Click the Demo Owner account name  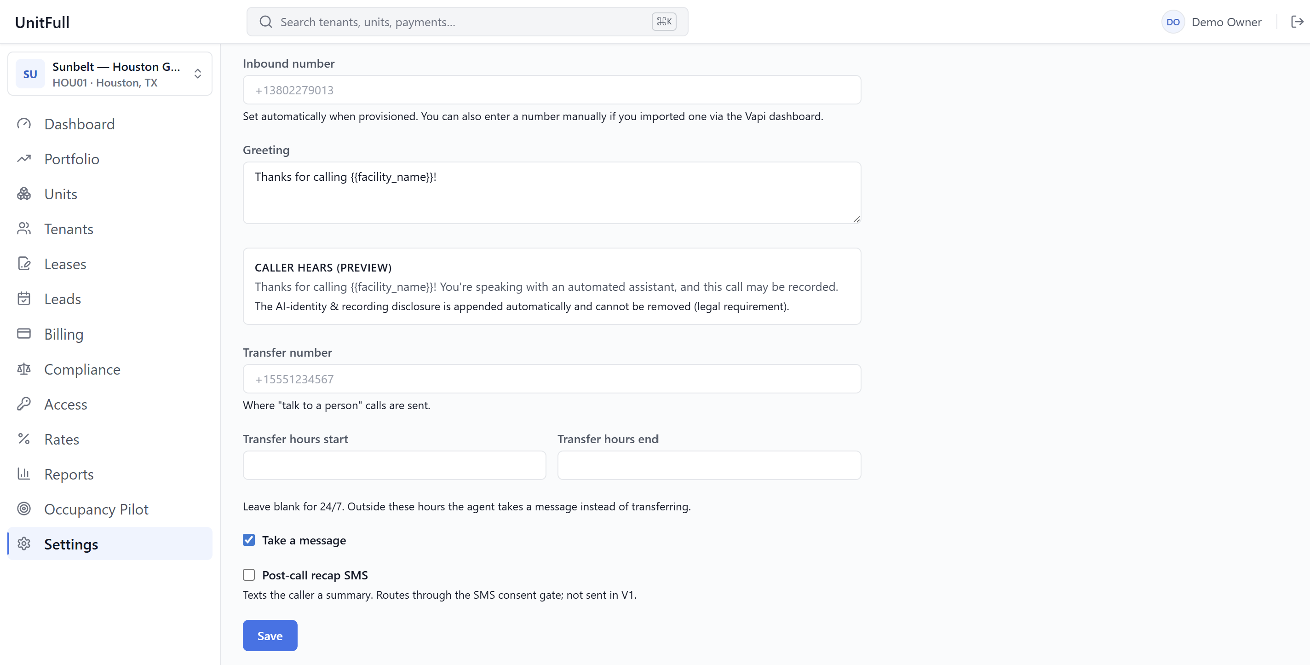tap(1226, 22)
